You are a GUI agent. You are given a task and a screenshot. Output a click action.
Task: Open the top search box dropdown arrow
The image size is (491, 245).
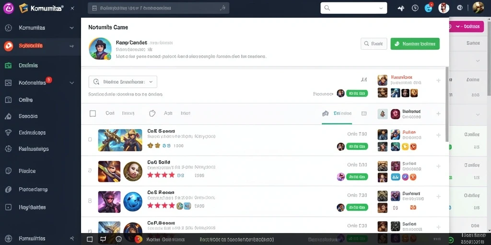click(x=381, y=8)
